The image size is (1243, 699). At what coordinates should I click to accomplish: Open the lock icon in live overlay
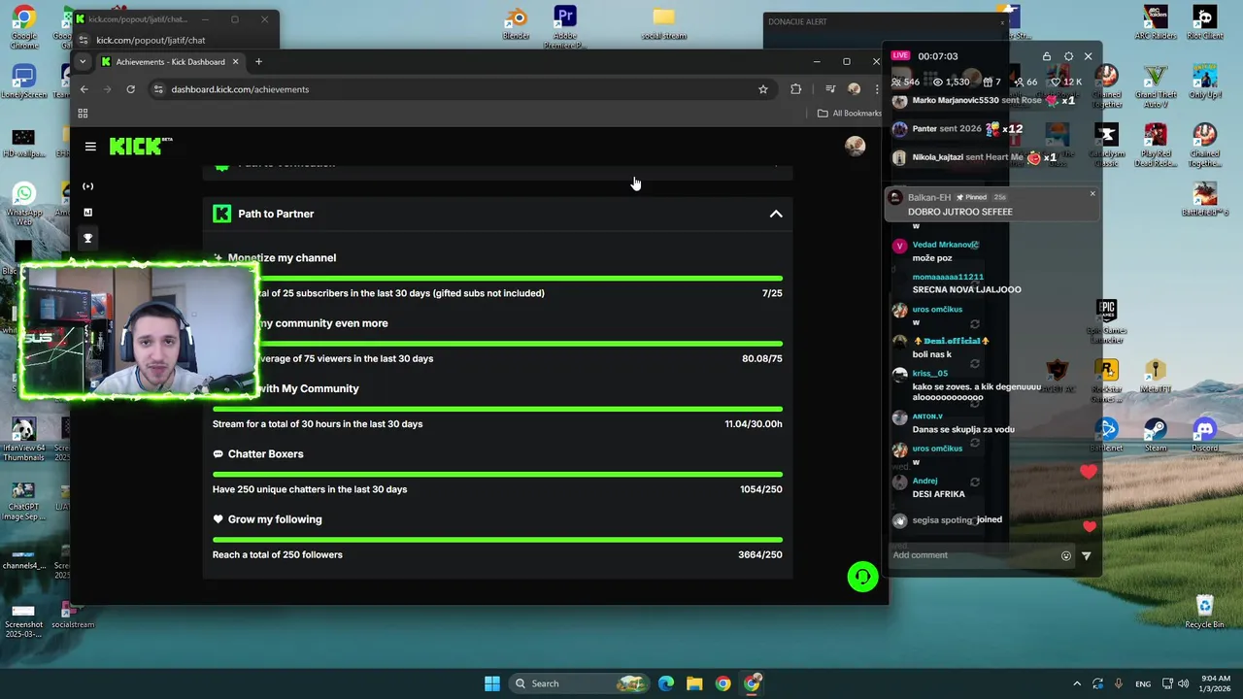click(x=1047, y=56)
